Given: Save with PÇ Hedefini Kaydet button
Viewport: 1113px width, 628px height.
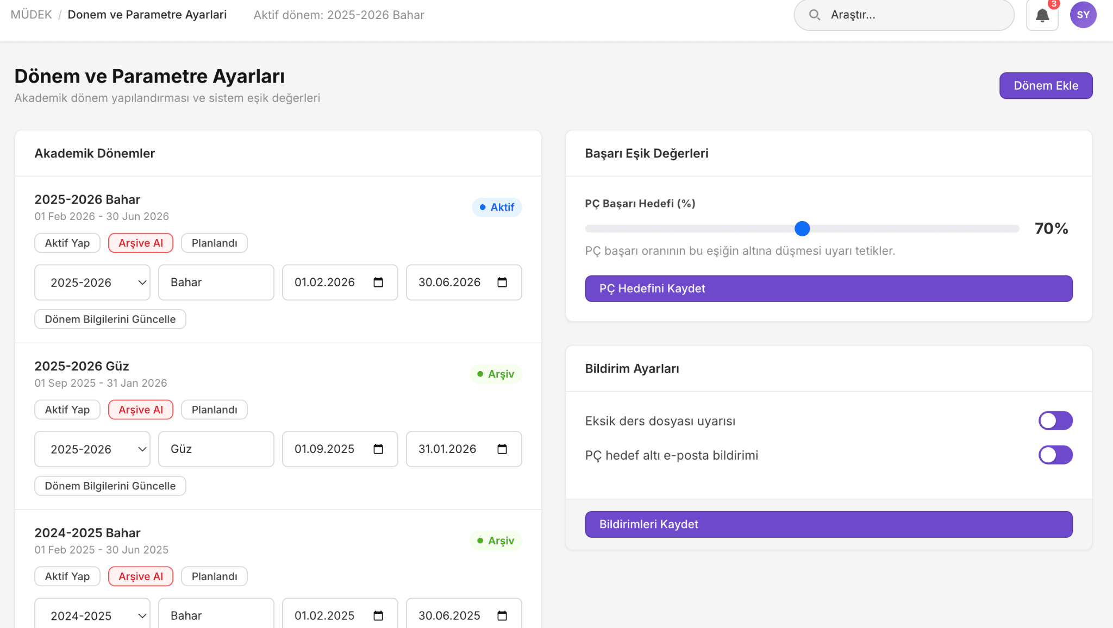Looking at the screenshot, I should [x=829, y=288].
